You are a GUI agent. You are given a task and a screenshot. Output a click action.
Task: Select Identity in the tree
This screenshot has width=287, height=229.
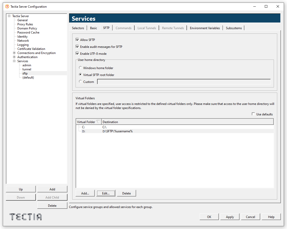[22, 37]
